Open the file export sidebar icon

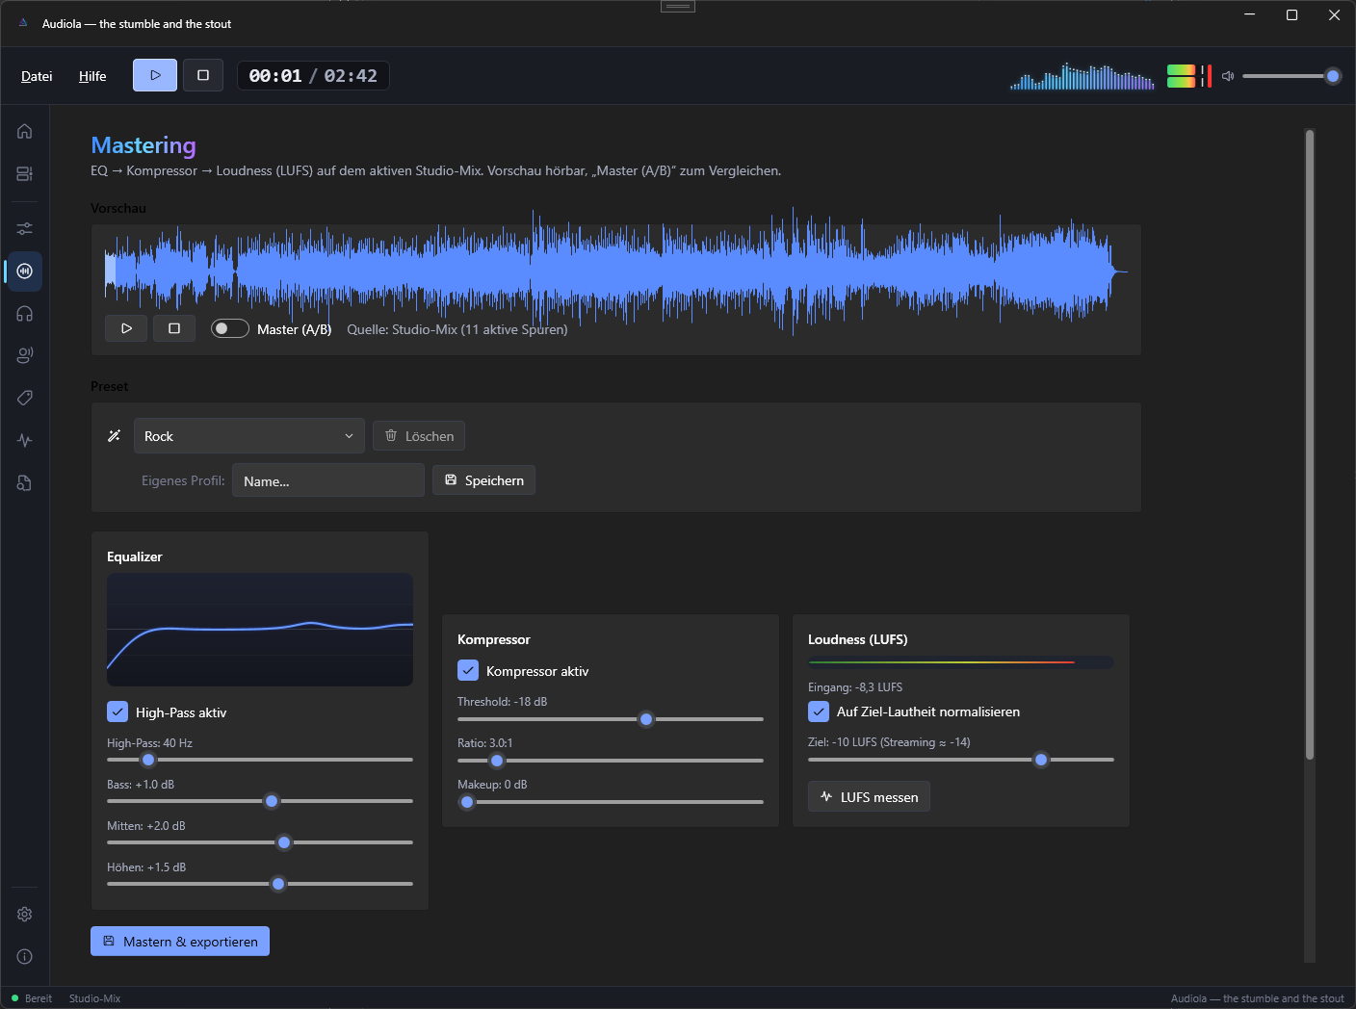click(25, 482)
